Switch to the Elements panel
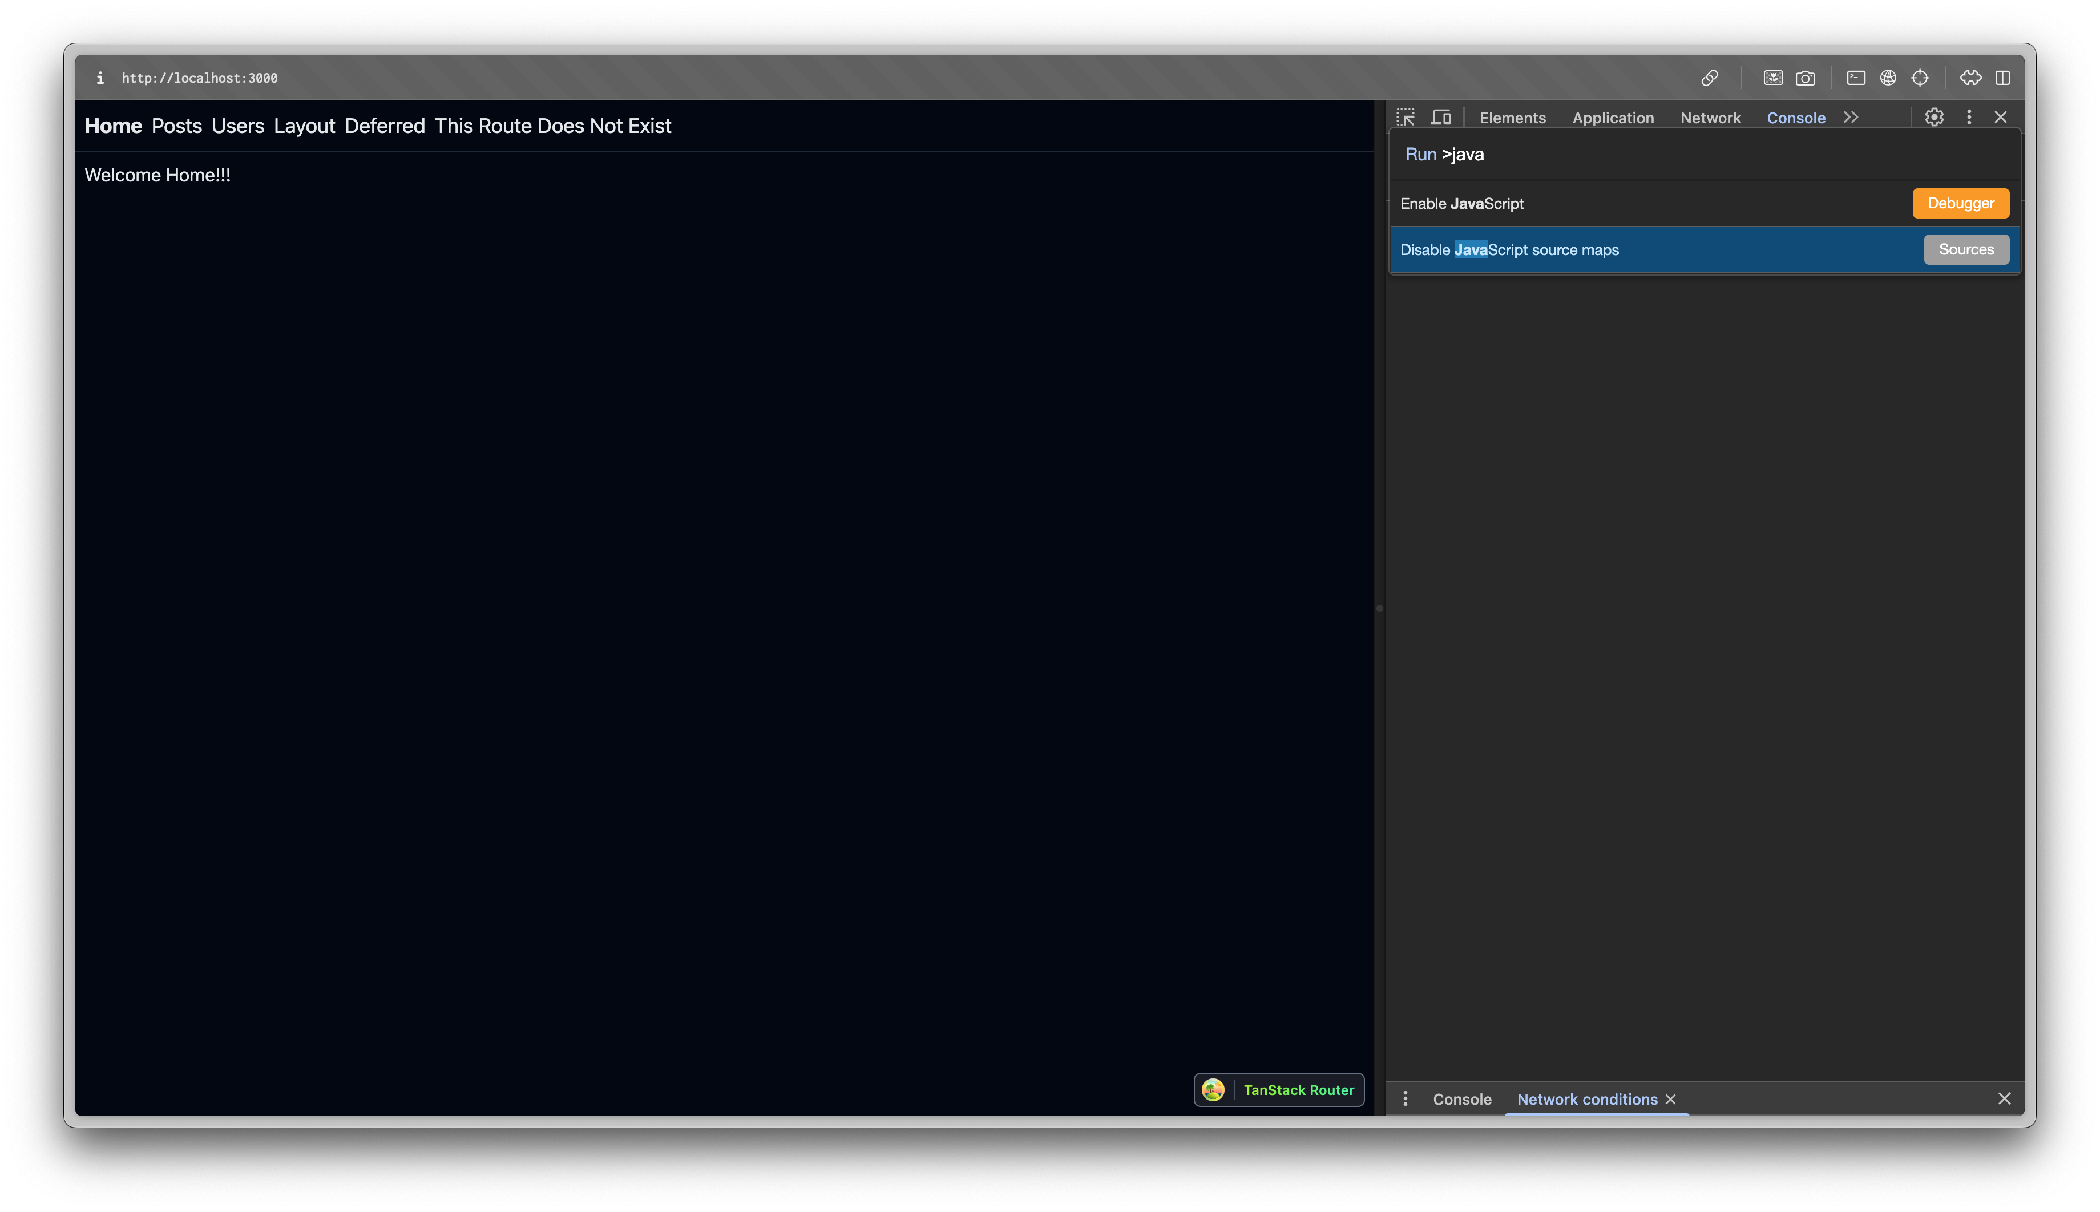This screenshot has width=2100, height=1212. pyautogui.click(x=1512, y=118)
